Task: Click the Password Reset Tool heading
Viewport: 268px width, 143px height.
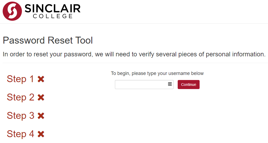Action: [48, 40]
